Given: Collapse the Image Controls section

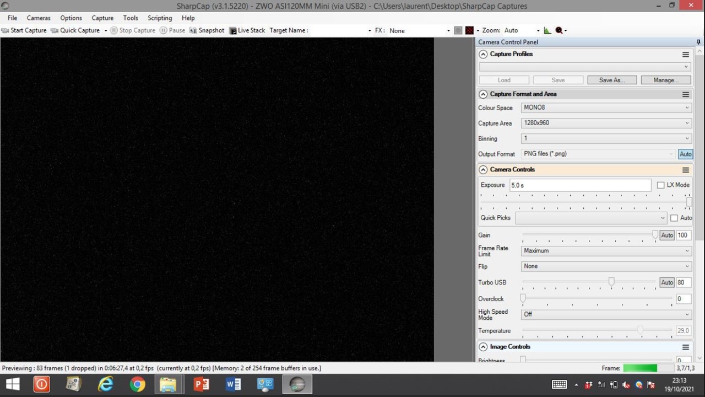Looking at the screenshot, I should [x=483, y=347].
